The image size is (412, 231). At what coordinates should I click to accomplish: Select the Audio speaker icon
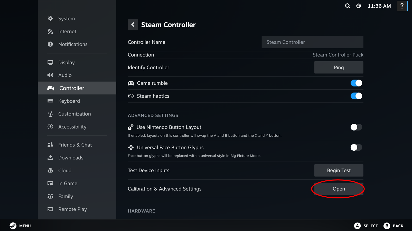50,75
